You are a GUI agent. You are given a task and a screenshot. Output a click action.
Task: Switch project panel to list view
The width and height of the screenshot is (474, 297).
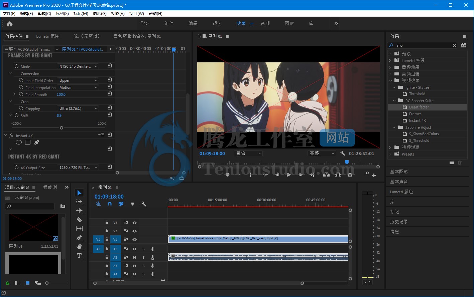(x=18, y=283)
